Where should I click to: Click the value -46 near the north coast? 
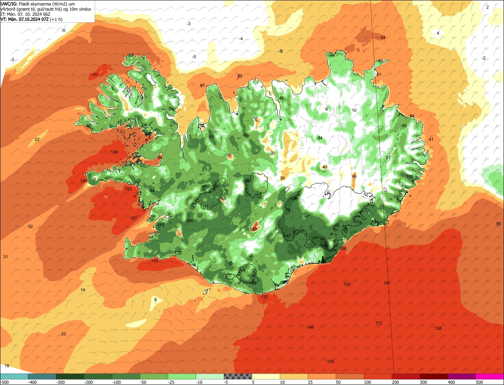(x=281, y=98)
